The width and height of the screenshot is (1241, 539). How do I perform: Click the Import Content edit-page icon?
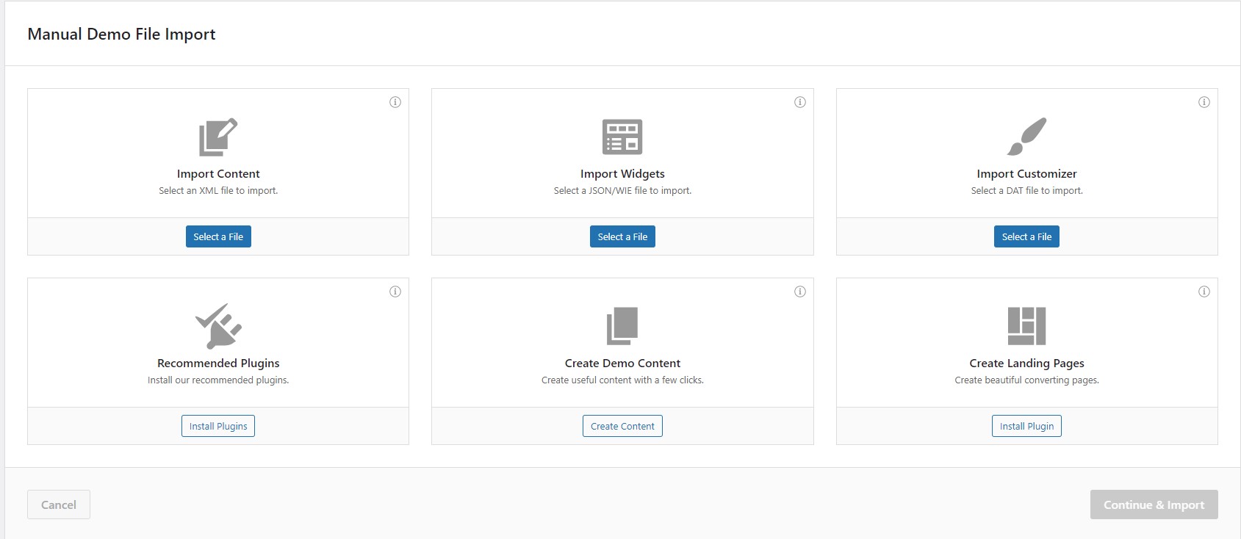(218, 137)
